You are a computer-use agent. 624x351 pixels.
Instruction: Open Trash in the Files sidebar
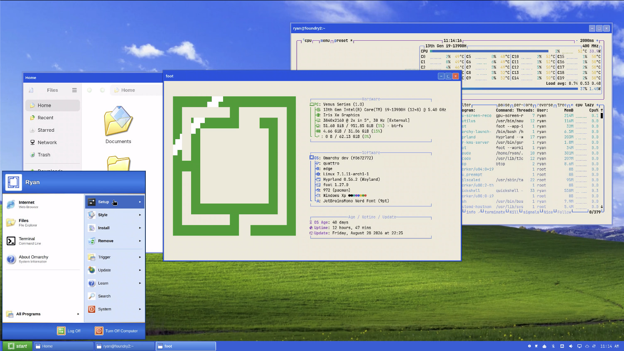53,155
